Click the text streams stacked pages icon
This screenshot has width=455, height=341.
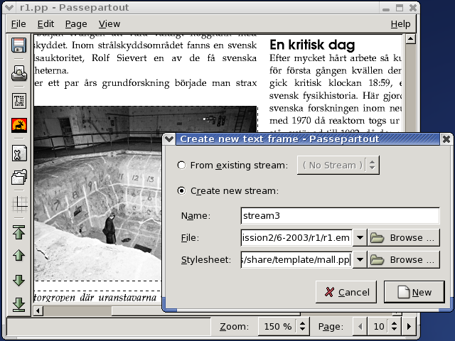19,178
